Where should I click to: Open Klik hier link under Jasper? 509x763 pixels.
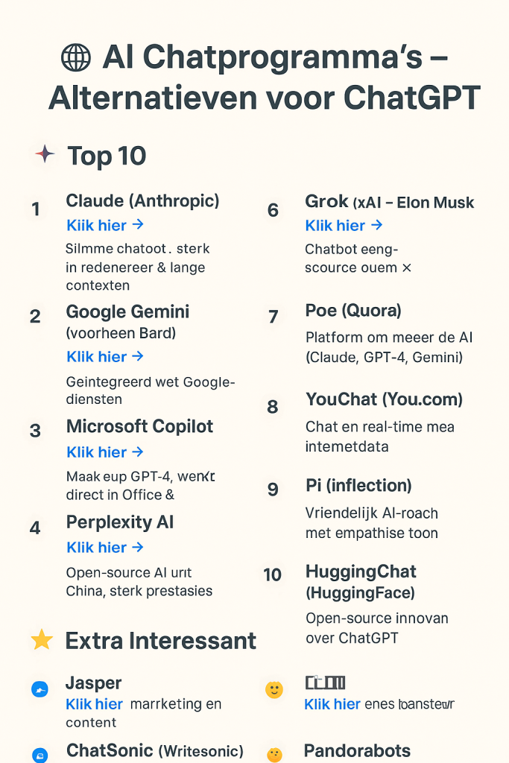coord(94,704)
